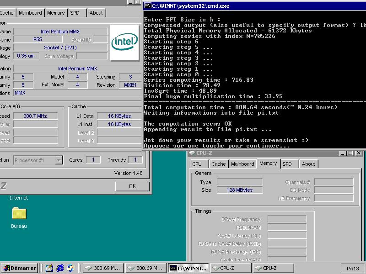This screenshot has height=274, width=366.
Task: Click the 'Computing series with index N=705226' line
Action: click(210, 36)
